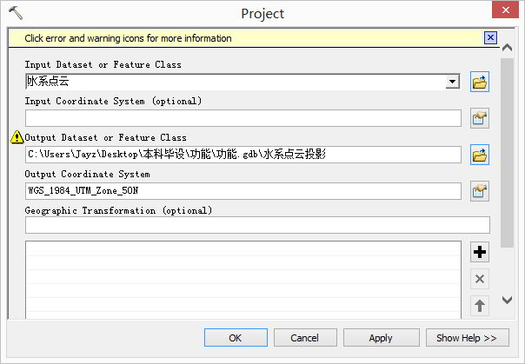Click the up arrow to move transformation
This screenshot has width=525, height=364.
(480, 305)
